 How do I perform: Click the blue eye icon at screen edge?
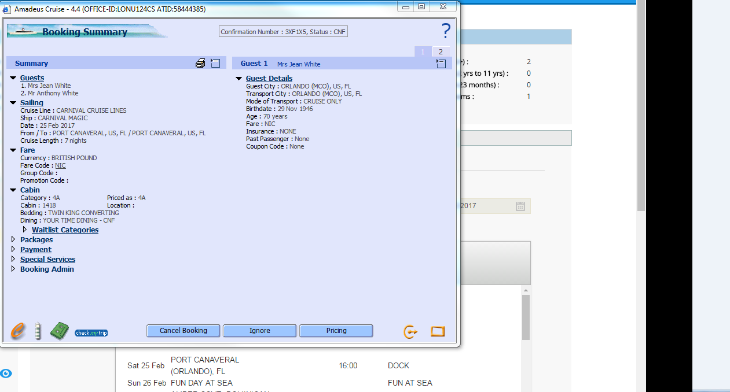coord(6,373)
